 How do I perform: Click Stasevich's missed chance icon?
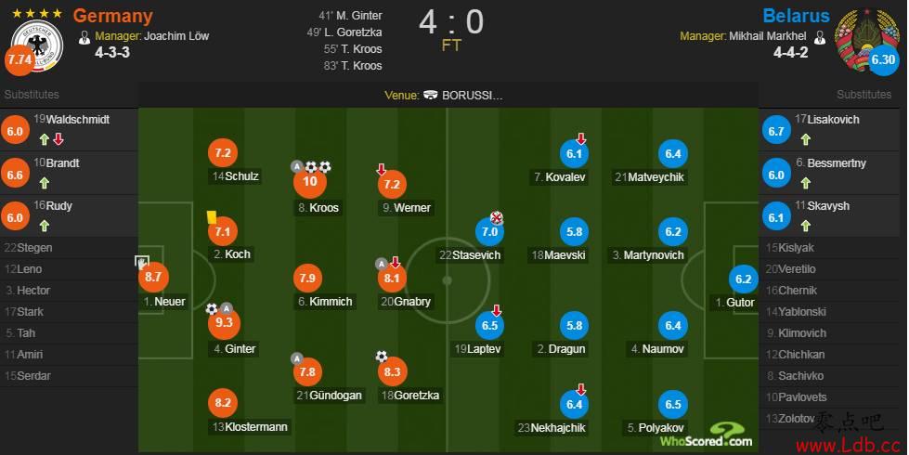click(497, 217)
